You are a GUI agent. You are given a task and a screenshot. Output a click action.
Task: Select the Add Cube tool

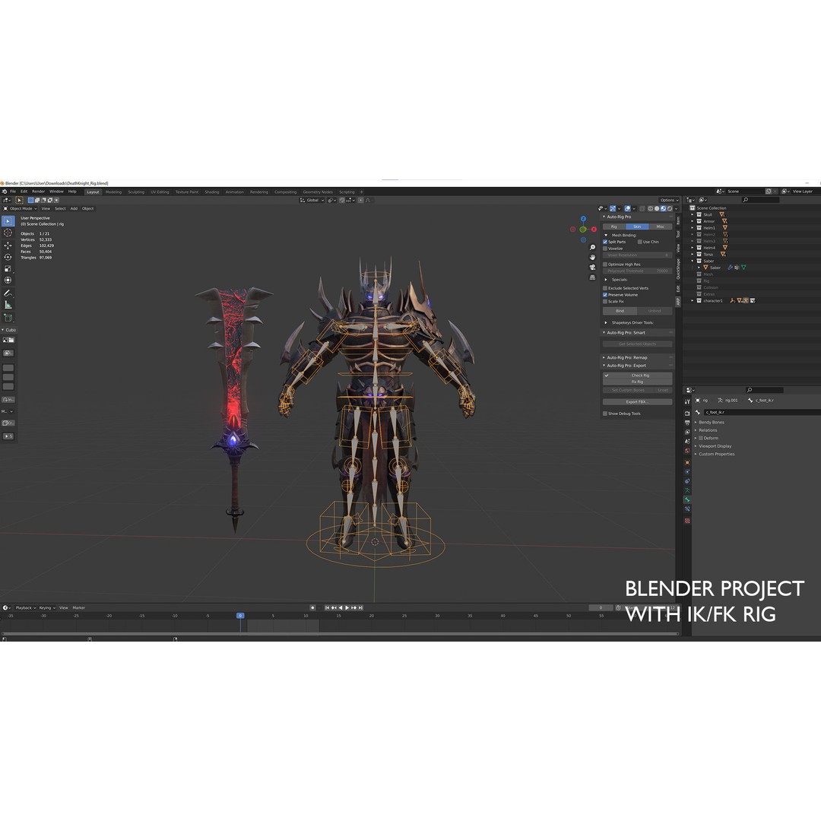[x=8, y=317]
